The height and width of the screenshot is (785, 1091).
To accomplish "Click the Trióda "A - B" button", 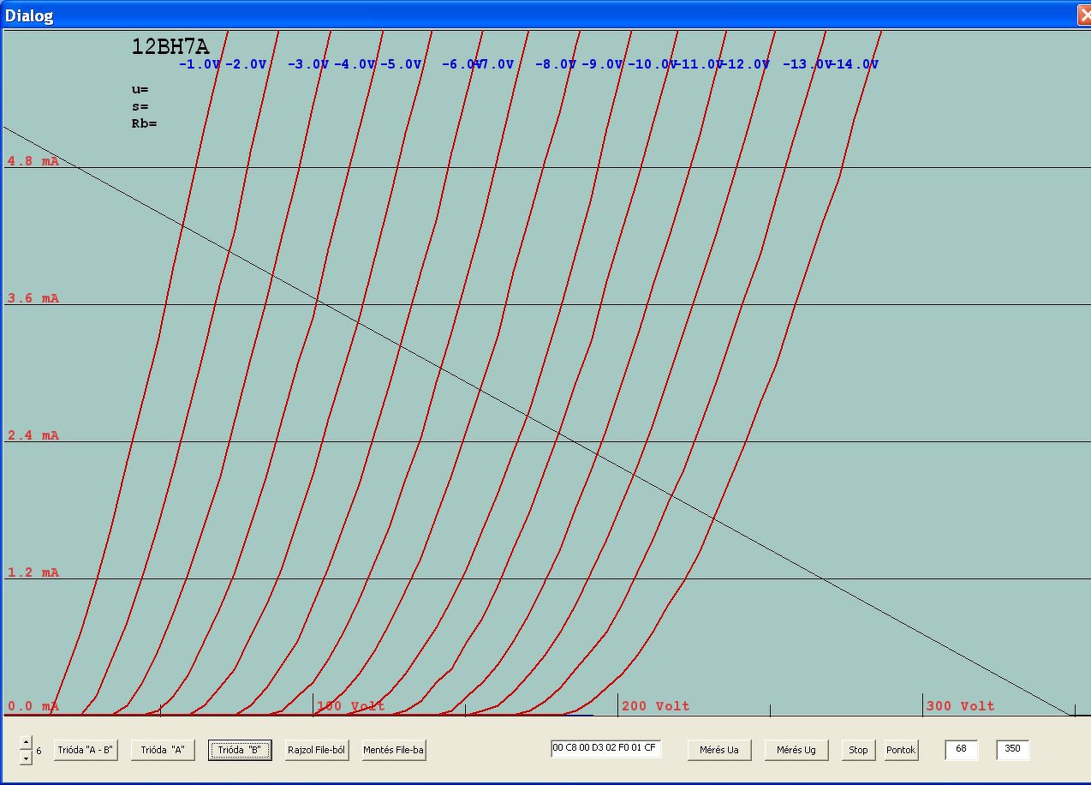I will [86, 750].
